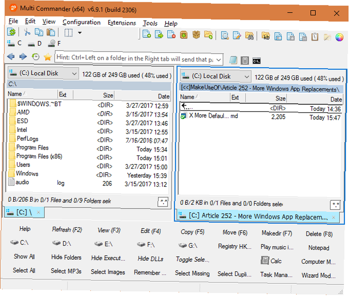
Task: Click the document icon with red minus
Action: pos(171,35)
